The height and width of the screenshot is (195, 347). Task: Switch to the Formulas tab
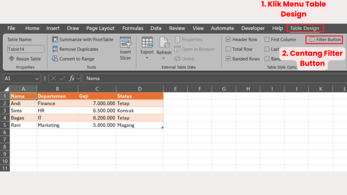coord(132,28)
